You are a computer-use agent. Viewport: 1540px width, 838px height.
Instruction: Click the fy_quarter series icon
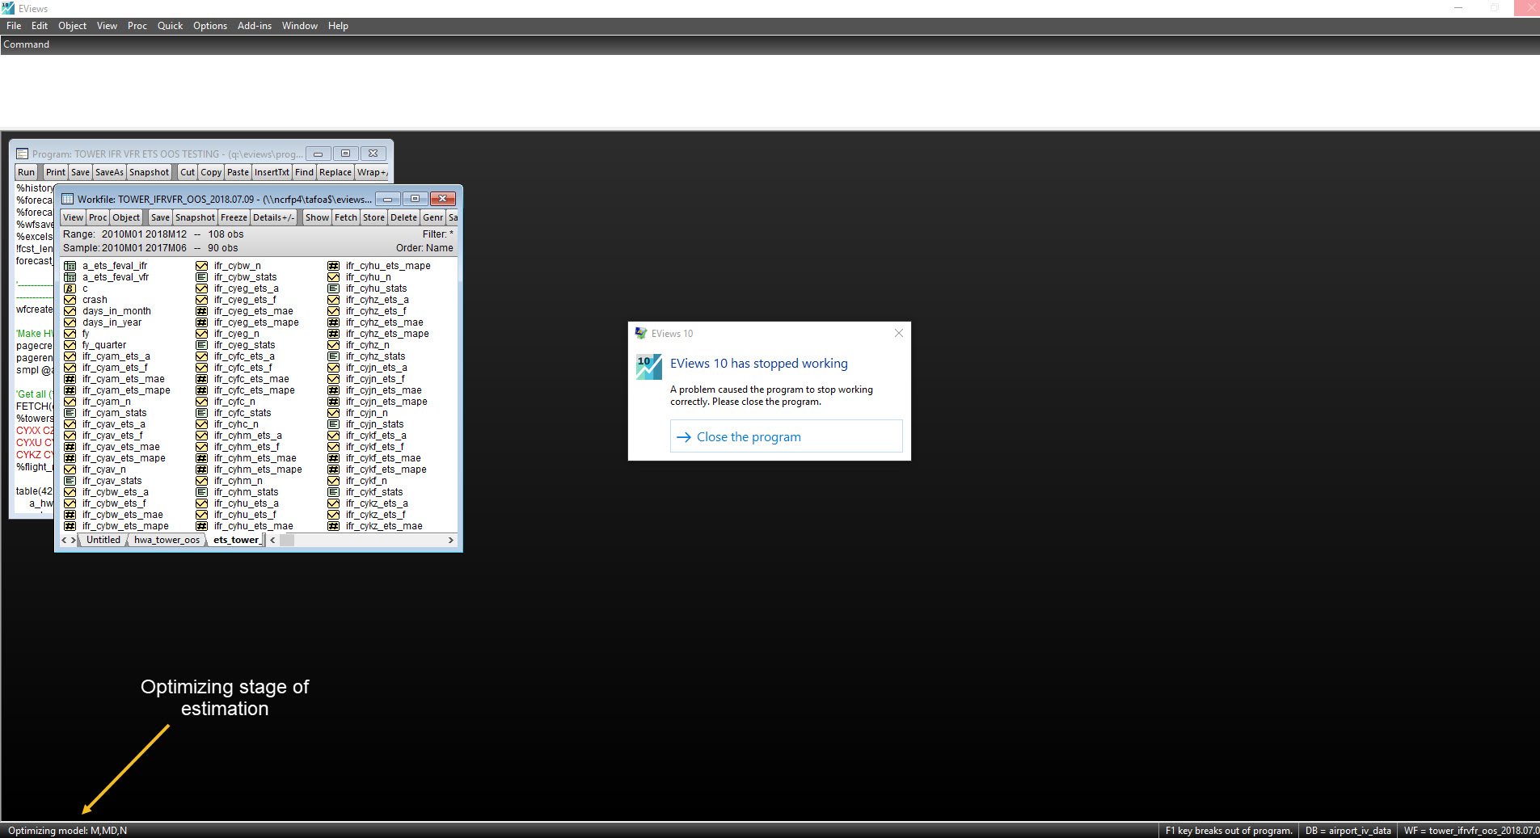pos(70,345)
